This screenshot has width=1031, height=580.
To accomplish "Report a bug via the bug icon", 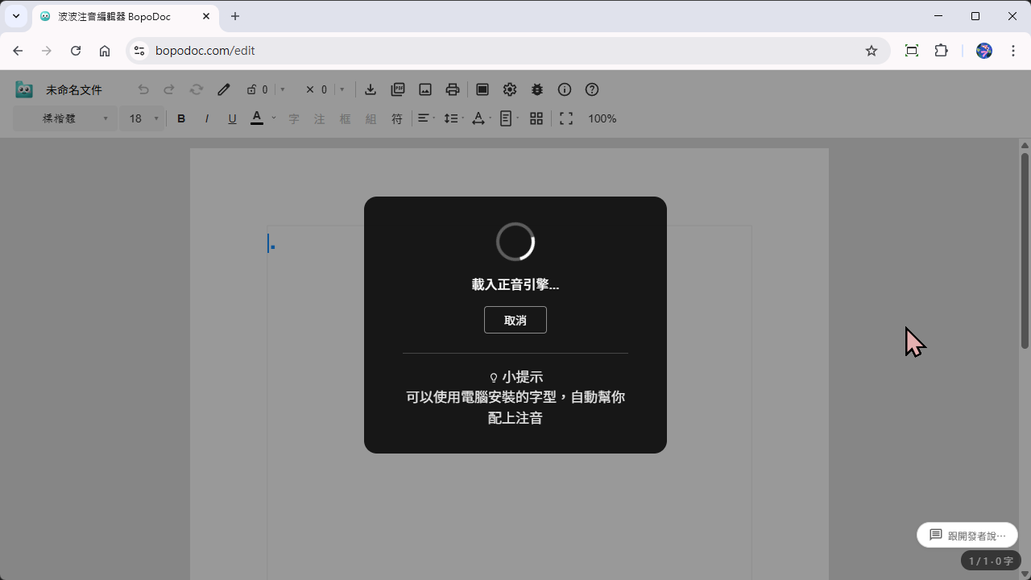I will 536,89.
